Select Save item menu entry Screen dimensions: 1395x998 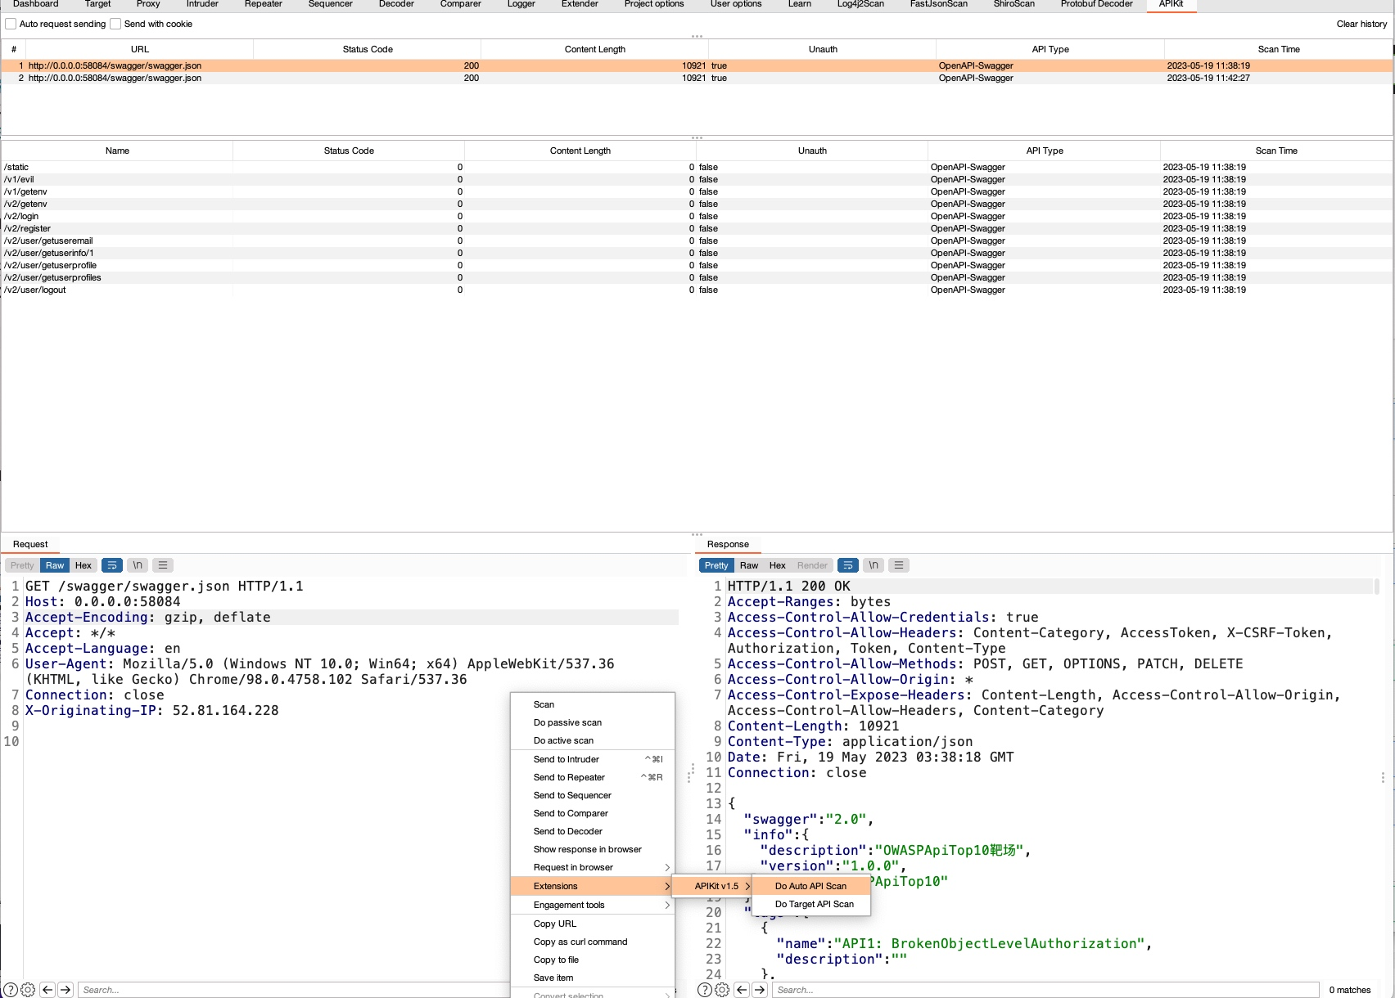591,978
